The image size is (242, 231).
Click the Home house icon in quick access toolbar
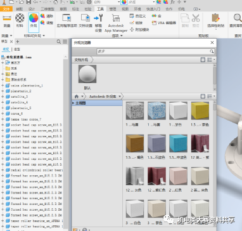pos(56,2)
